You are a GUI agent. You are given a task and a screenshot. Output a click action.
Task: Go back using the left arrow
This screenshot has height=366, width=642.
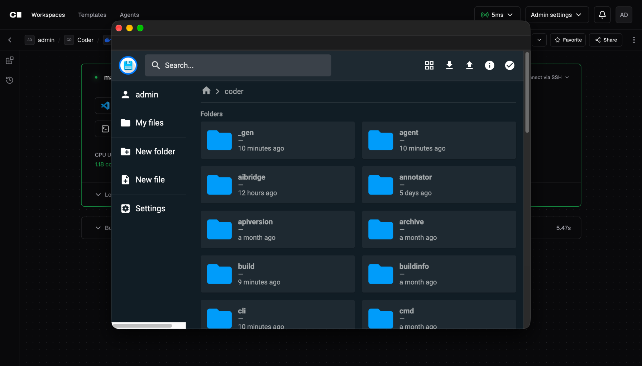(x=10, y=40)
